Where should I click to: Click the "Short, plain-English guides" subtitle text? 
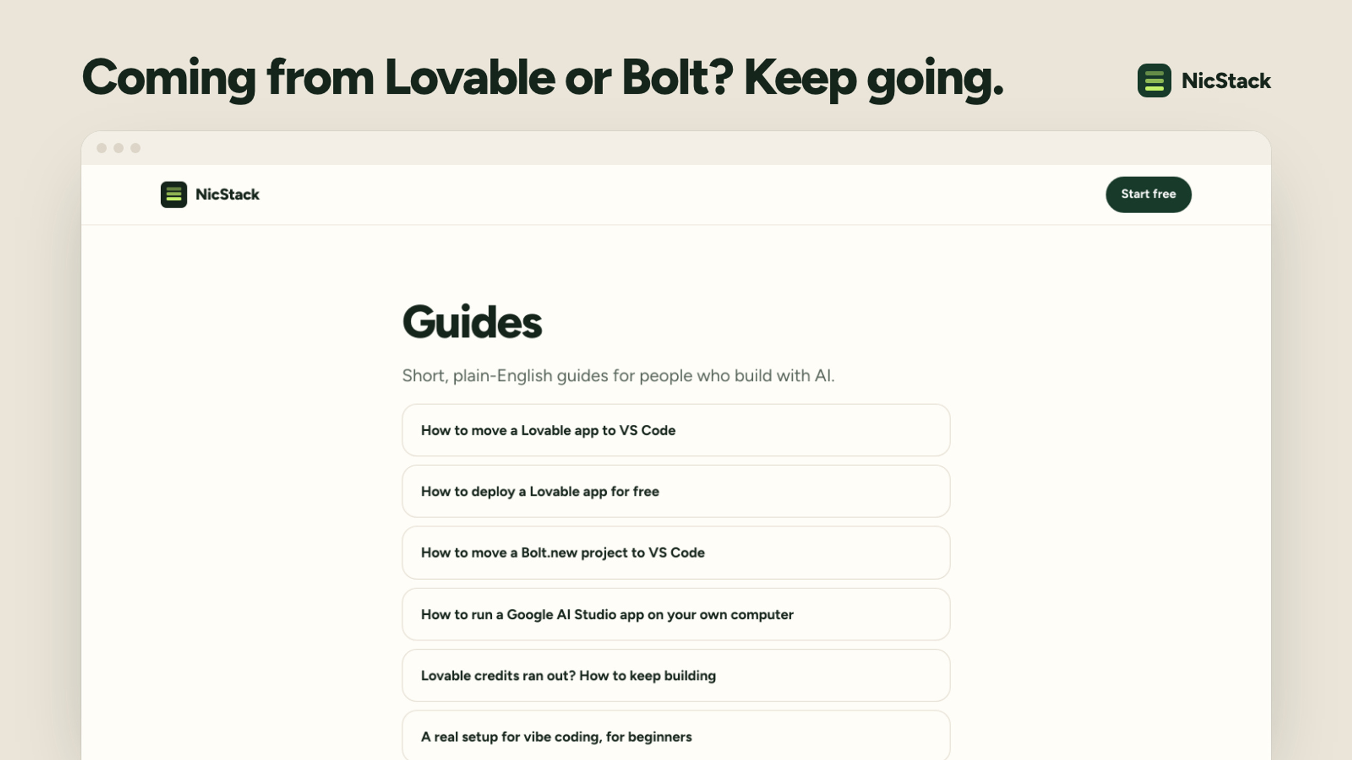pos(618,376)
